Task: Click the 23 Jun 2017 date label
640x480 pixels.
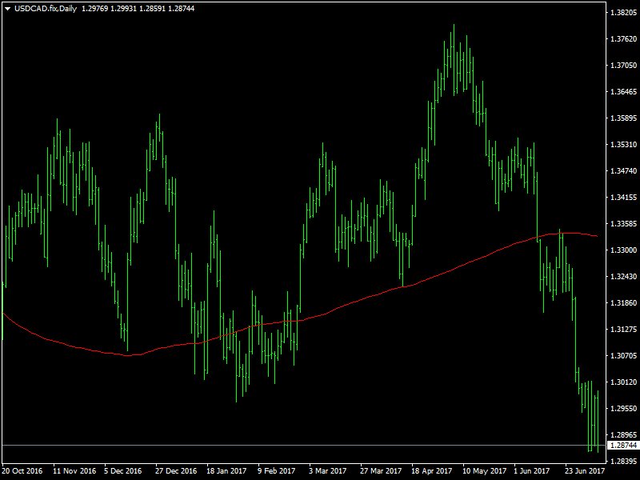Action: click(585, 470)
